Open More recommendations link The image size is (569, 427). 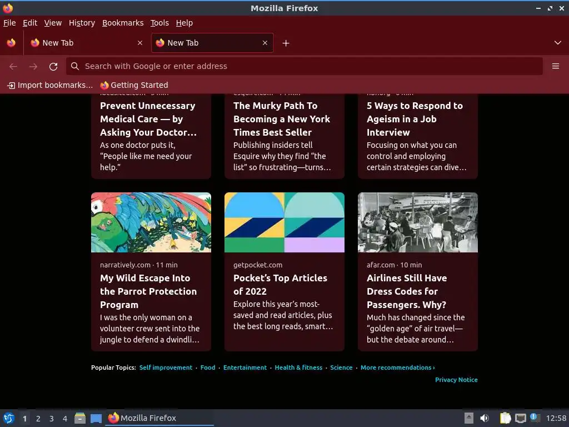[x=398, y=368]
